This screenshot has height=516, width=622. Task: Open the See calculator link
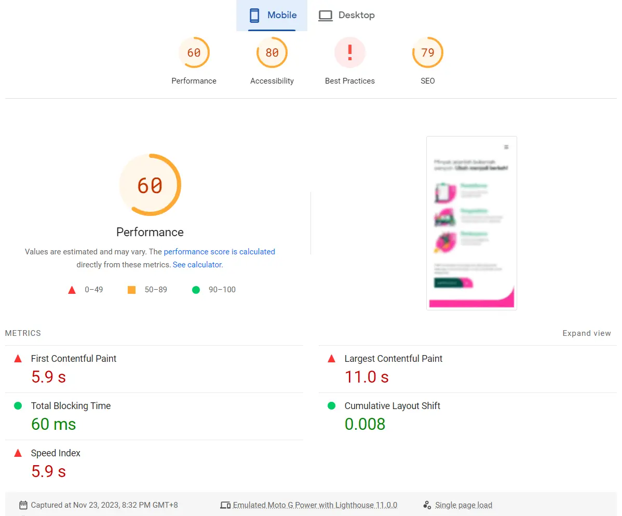(197, 265)
